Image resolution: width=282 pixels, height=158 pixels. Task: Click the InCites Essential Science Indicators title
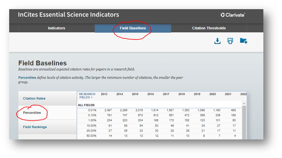click(x=68, y=15)
